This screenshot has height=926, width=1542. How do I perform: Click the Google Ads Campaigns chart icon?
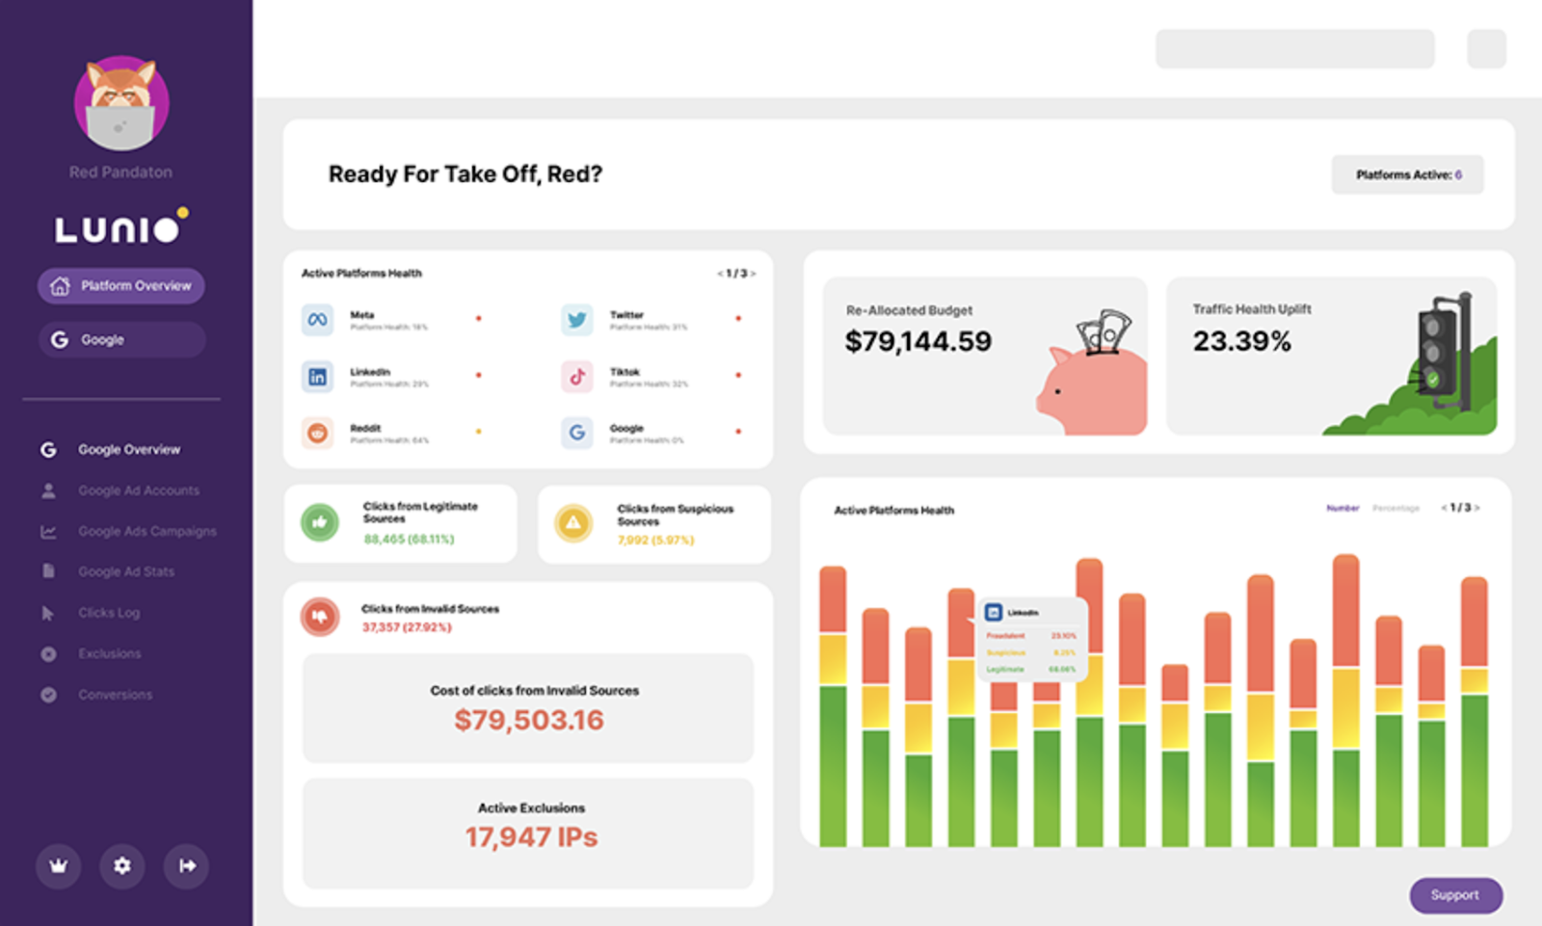[x=48, y=532]
